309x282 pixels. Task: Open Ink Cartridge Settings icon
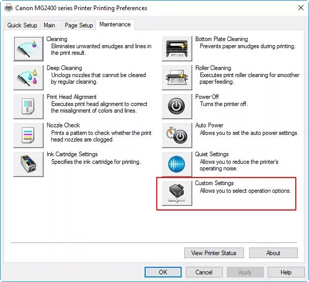(28, 164)
